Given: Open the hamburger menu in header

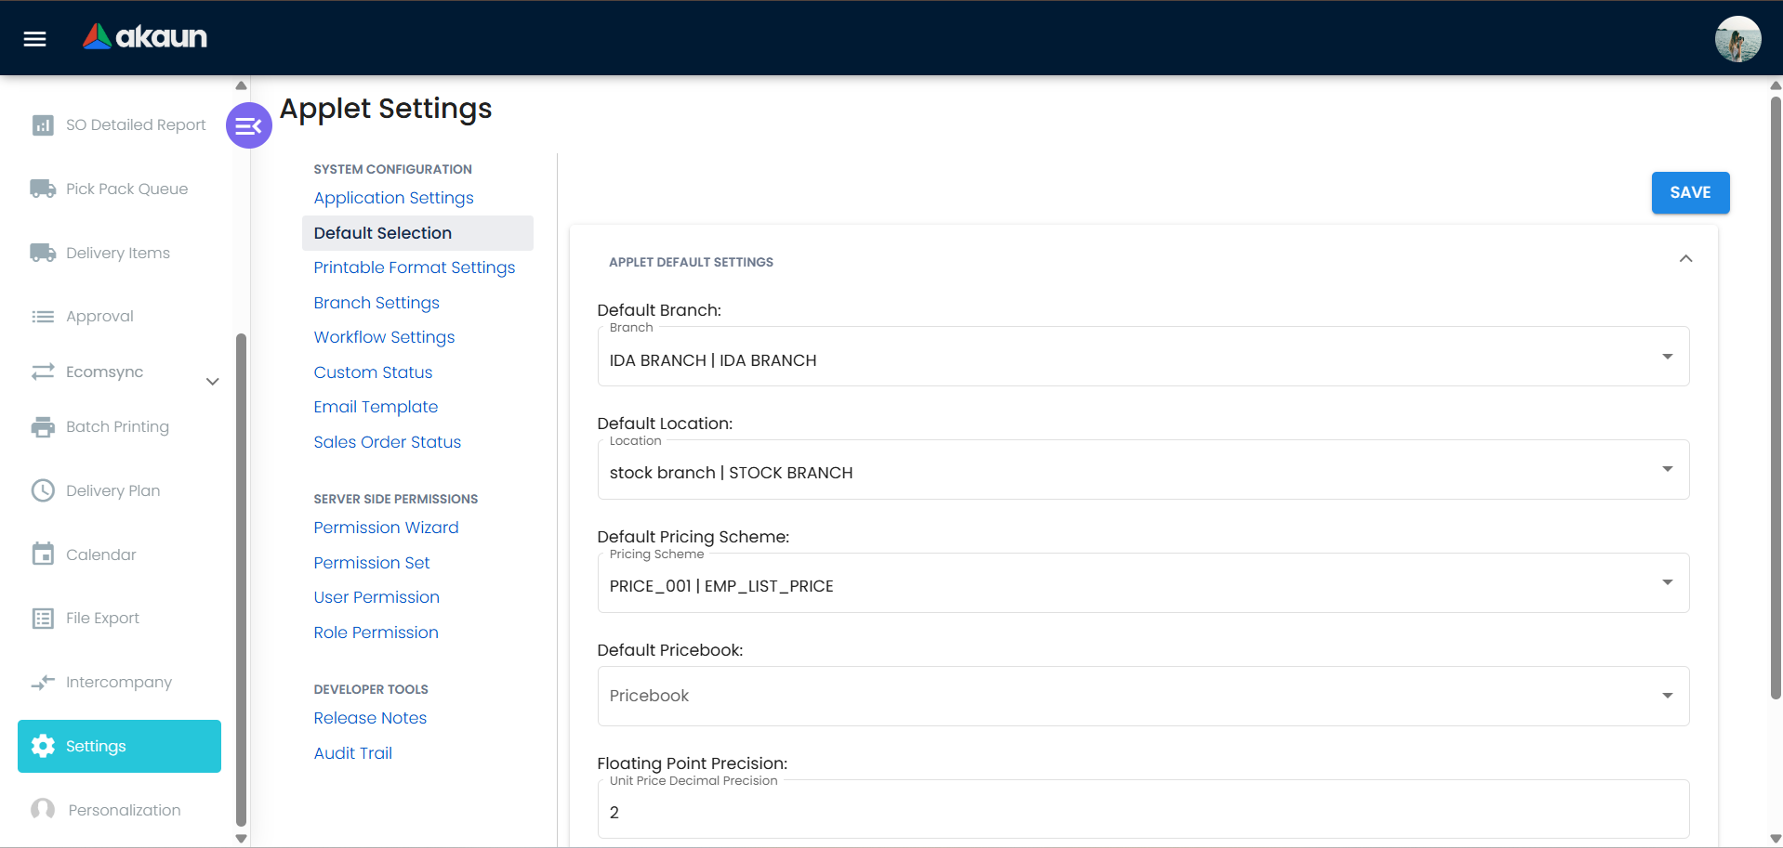Looking at the screenshot, I should [35, 38].
